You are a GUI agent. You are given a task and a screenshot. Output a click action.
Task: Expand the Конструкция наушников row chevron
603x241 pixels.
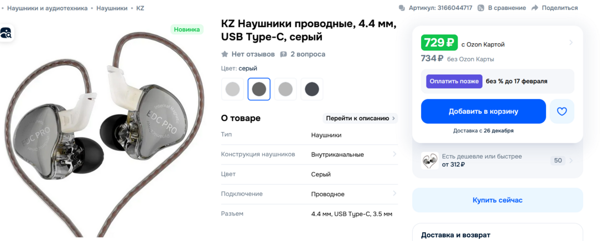click(394, 154)
